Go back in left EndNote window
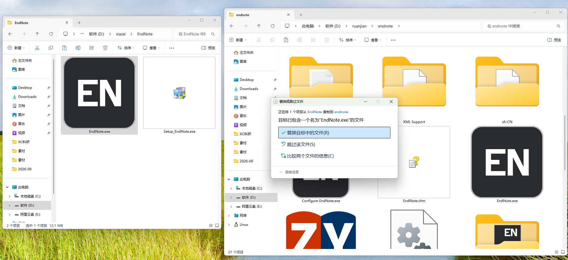Image resolution: width=568 pixels, height=260 pixels. tap(10, 34)
